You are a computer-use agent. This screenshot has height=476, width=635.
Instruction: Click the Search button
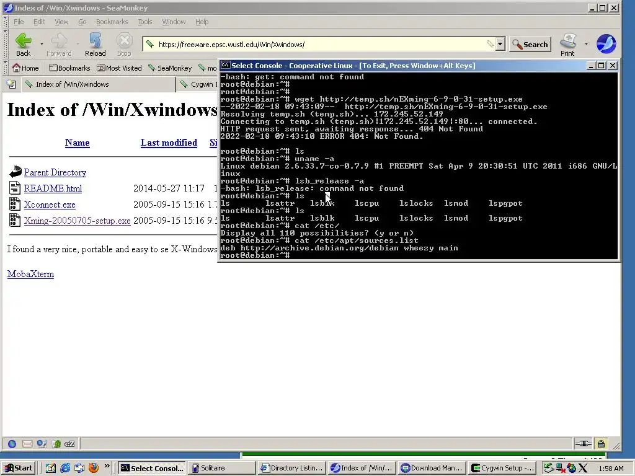530,45
